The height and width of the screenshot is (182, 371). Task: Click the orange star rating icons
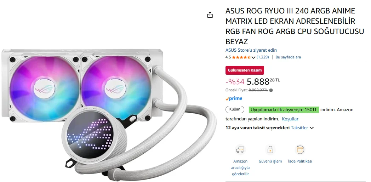click(241, 57)
